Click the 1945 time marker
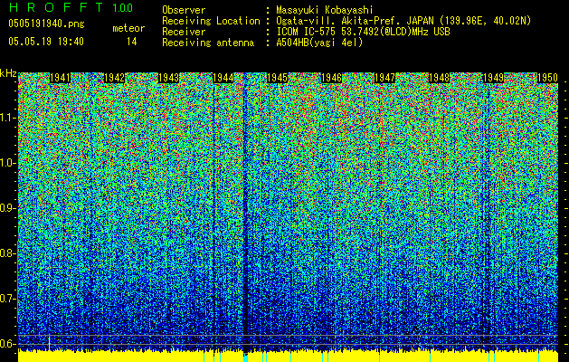Screen dimensions: 569x362 277,78
